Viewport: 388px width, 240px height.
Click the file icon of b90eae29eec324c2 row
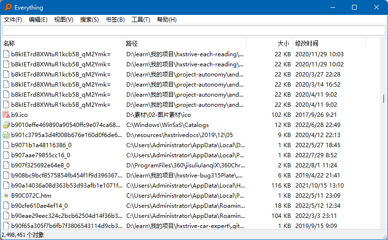point(6,215)
